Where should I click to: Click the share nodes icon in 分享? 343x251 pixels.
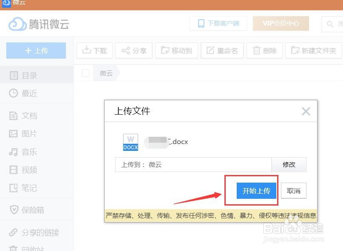(x=126, y=51)
